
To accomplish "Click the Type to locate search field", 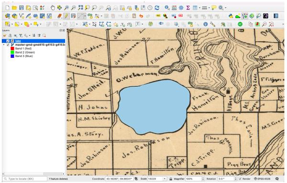I will [25, 179].
